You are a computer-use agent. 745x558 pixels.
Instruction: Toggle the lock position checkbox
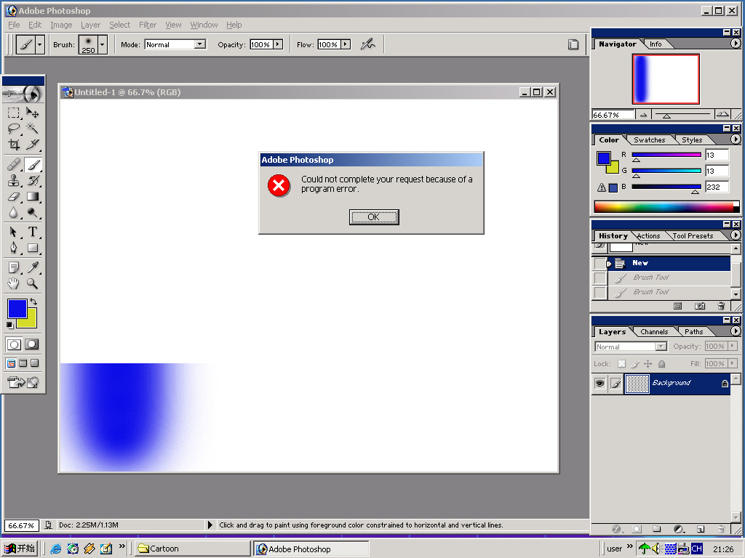tap(648, 364)
